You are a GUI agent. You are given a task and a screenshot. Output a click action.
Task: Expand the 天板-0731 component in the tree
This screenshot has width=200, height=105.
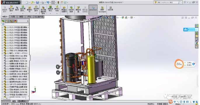(2, 51)
